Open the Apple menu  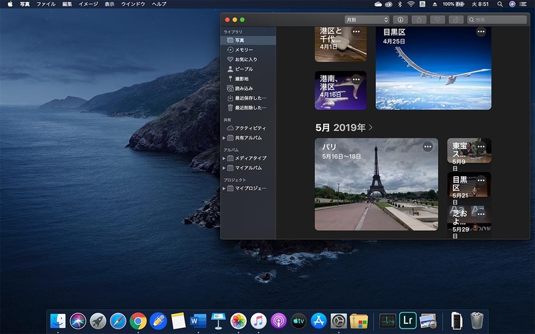click(x=10, y=4)
